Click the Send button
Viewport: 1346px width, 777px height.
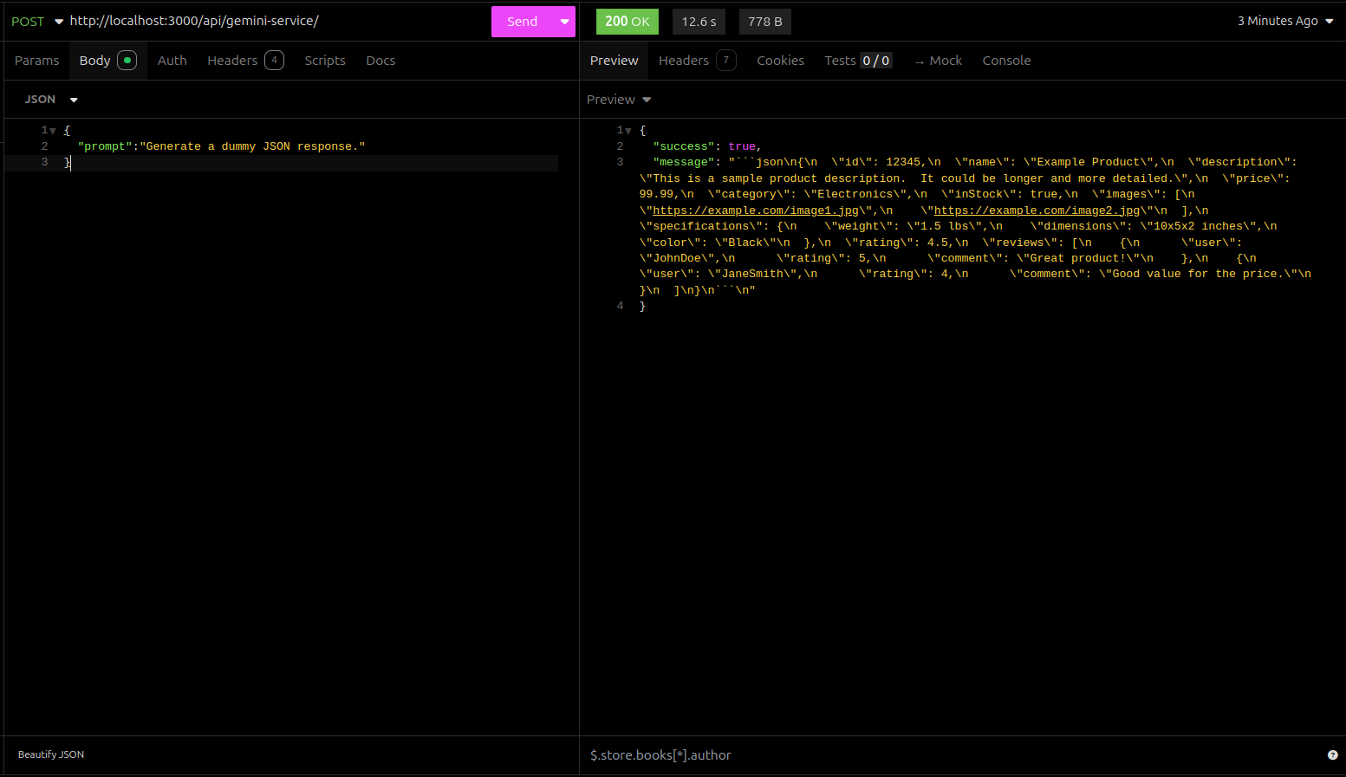(522, 21)
